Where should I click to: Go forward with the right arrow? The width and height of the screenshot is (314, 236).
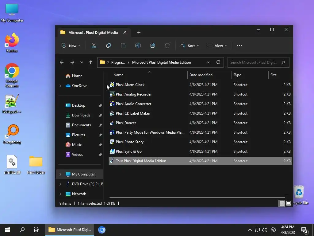pyautogui.click(x=72, y=62)
